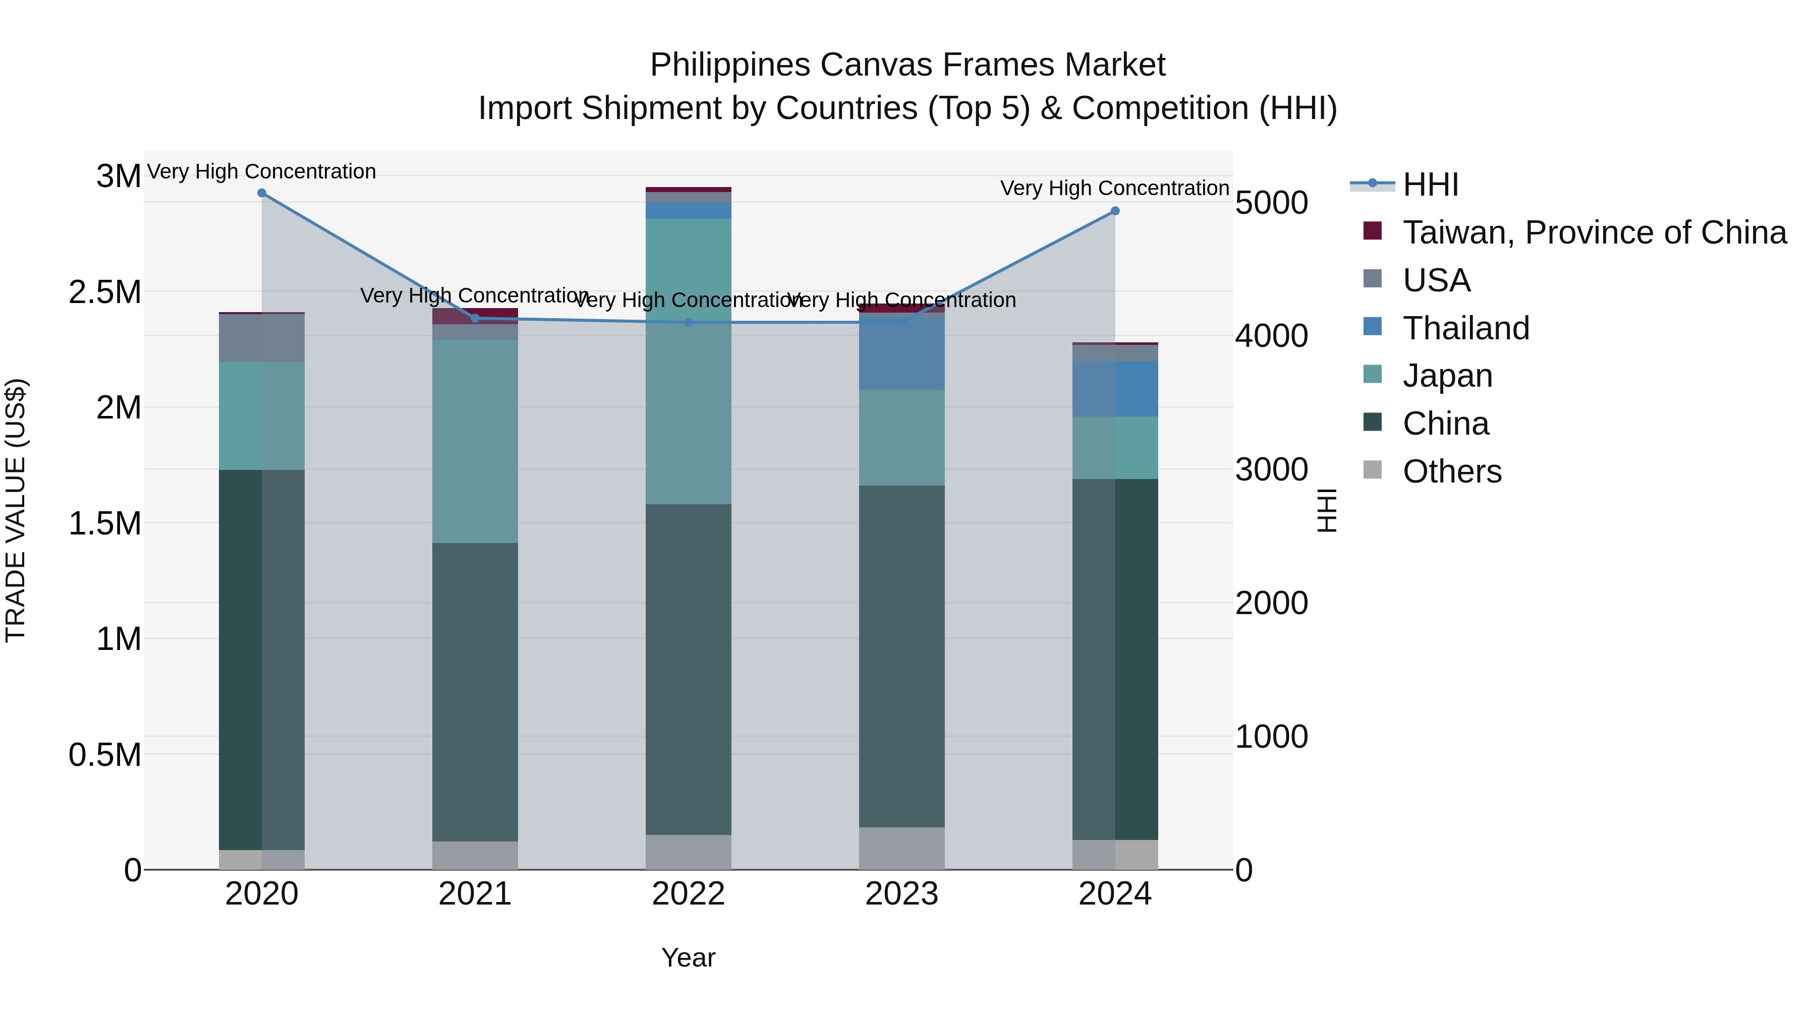
Task: Click the Thailand blue legend swatch
Action: (x=1373, y=326)
